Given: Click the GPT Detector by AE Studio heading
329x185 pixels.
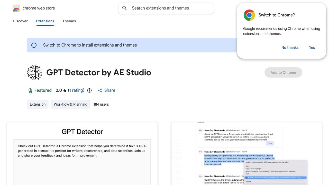Looking at the screenshot, I should [x=99, y=72].
